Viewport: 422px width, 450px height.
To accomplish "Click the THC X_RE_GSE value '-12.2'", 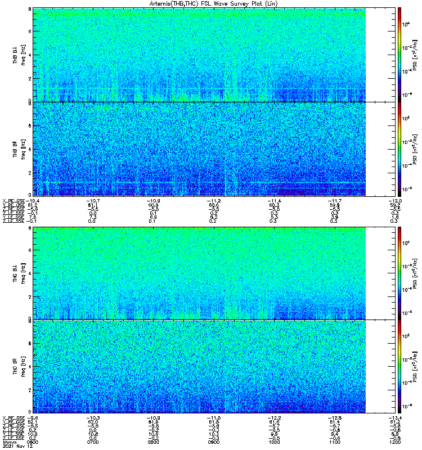I will (274, 418).
